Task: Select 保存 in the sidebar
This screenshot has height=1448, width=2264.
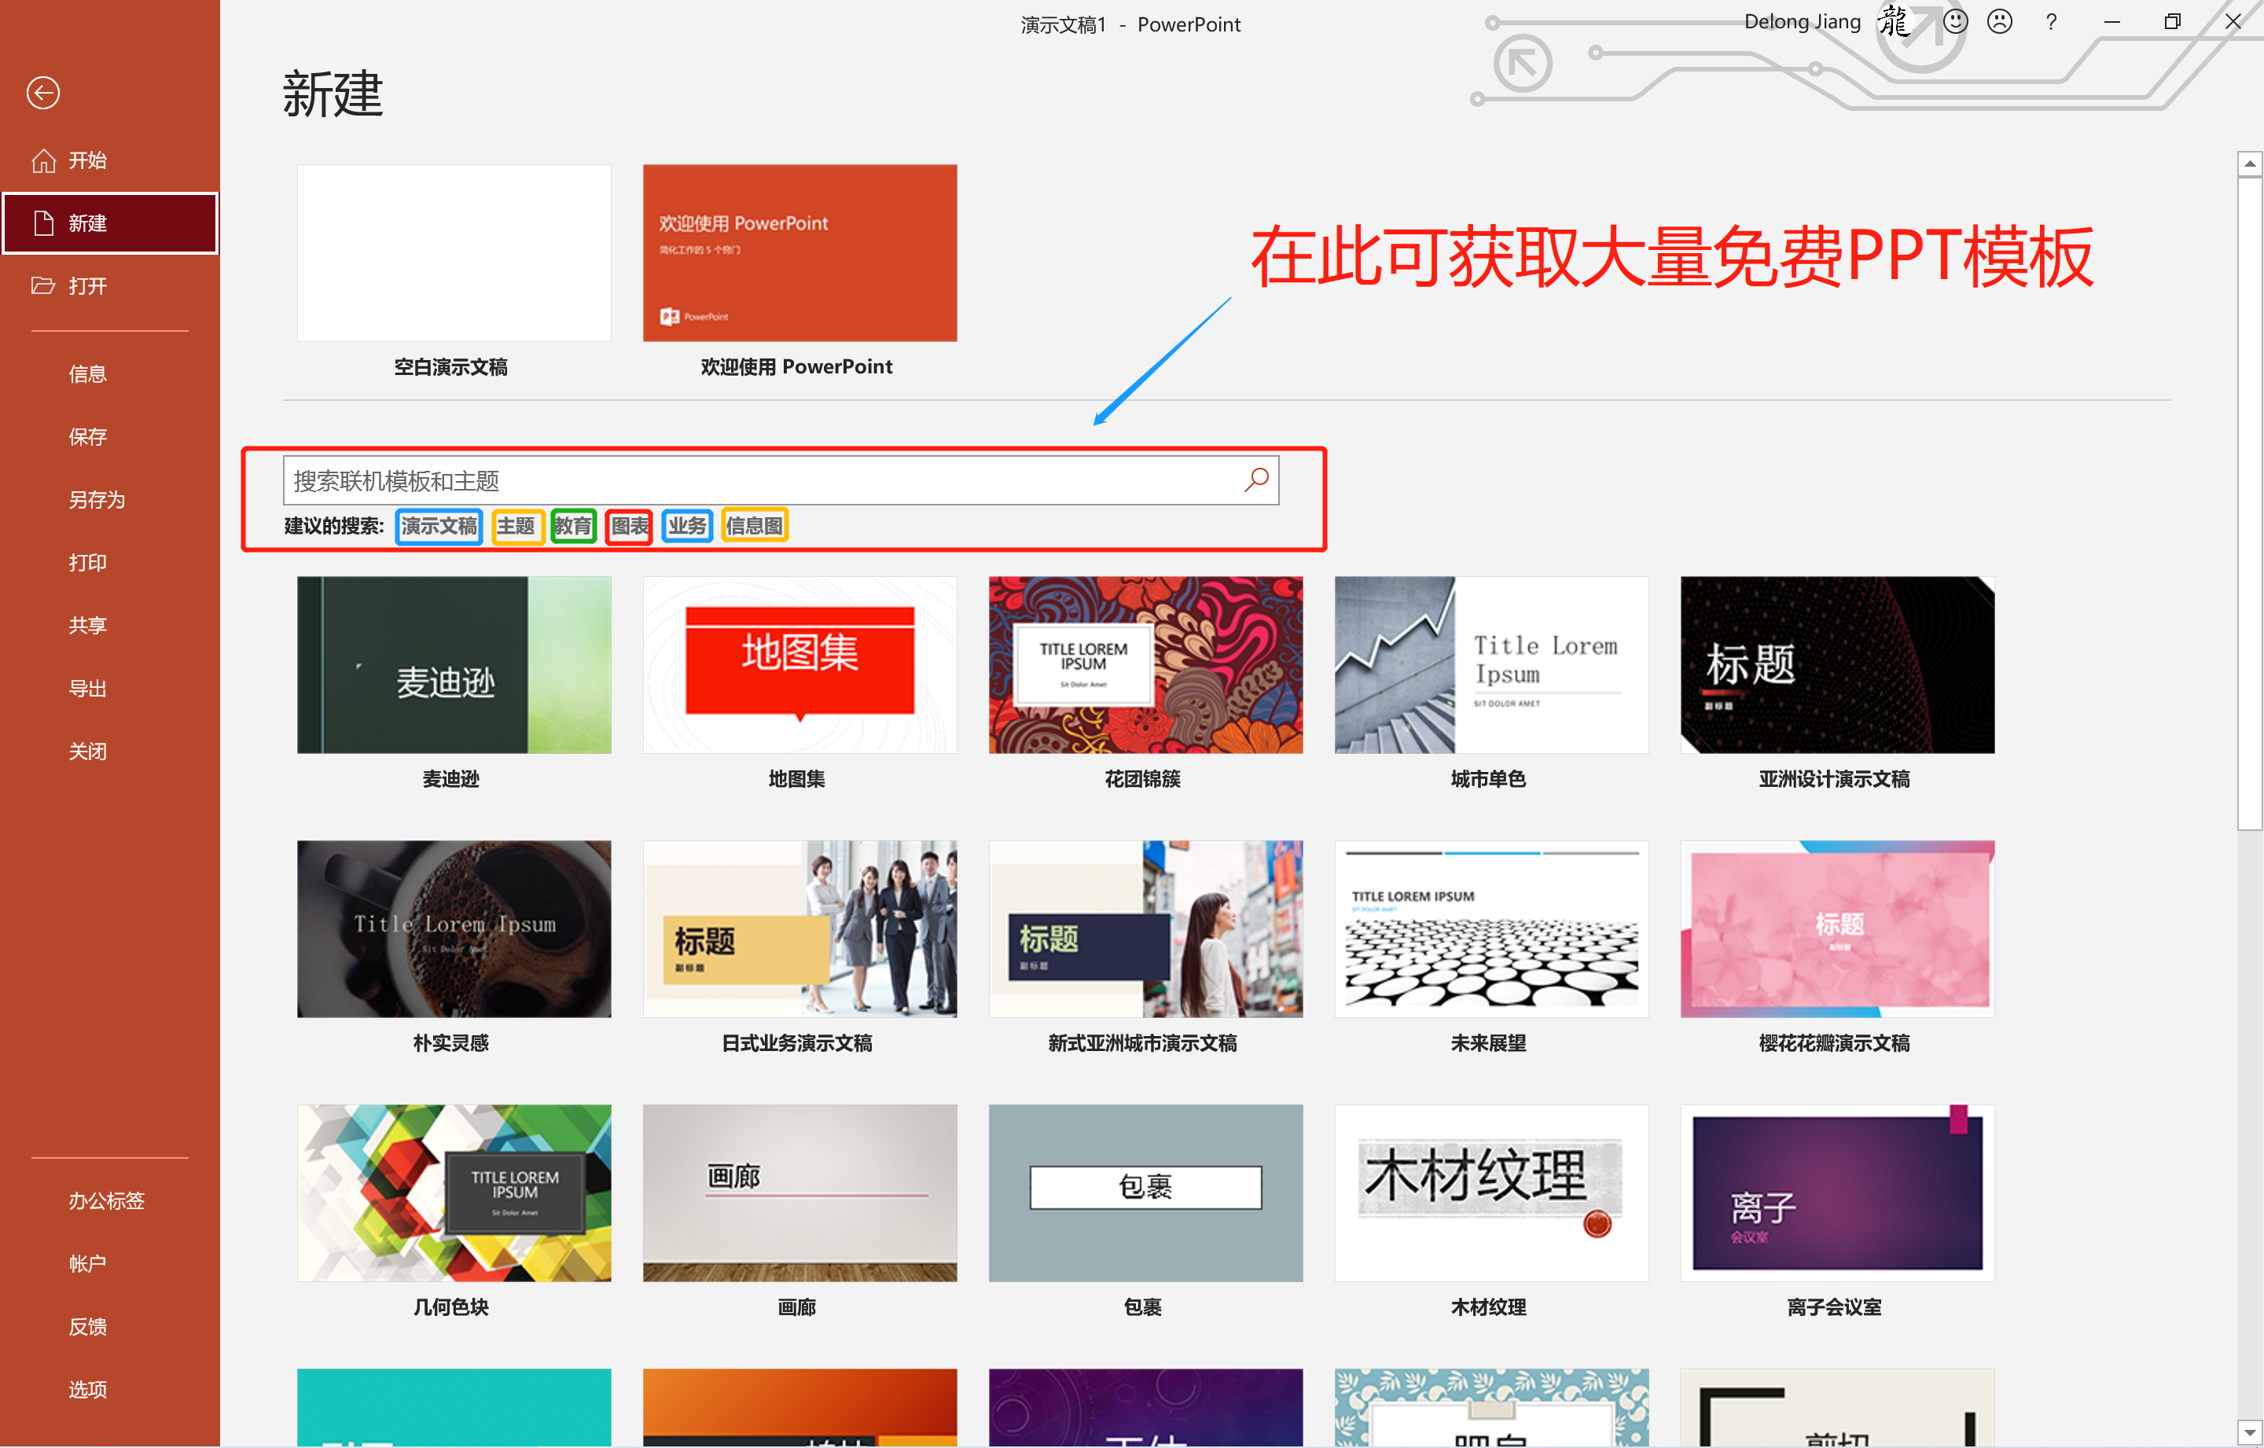Action: pos(87,437)
